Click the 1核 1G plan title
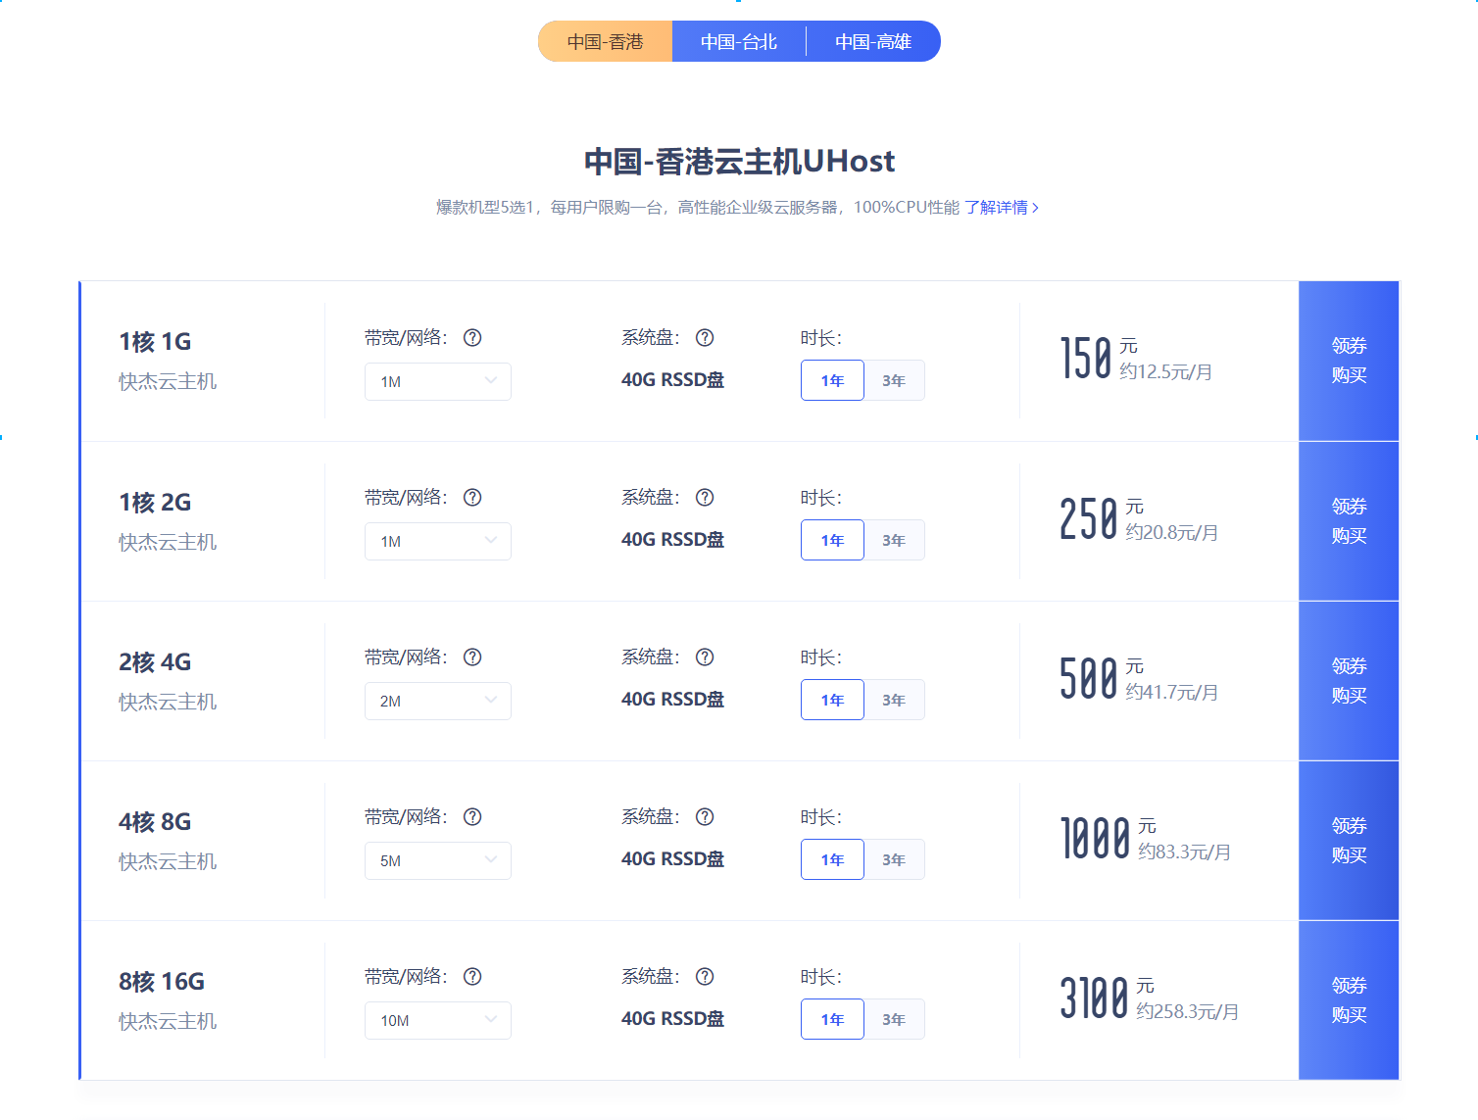This screenshot has height=1120, width=1478. coord(155,342)
